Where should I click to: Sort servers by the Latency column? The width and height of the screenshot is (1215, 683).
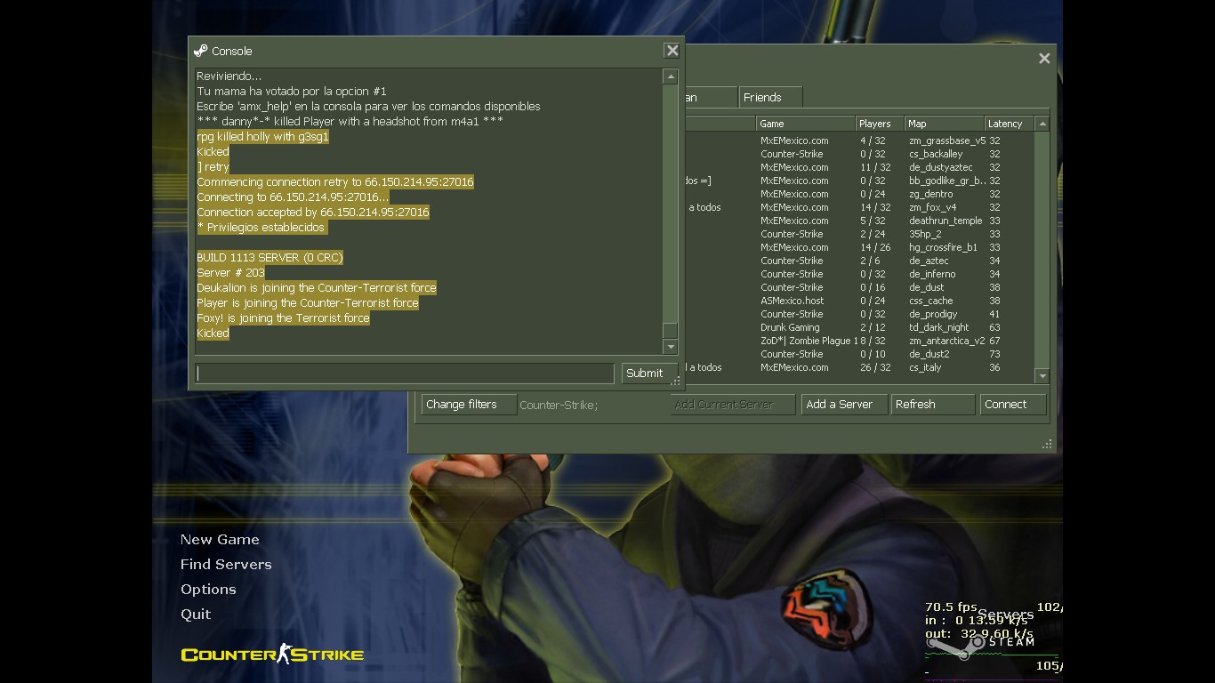pyautogui.click(x=1010, y=124)
